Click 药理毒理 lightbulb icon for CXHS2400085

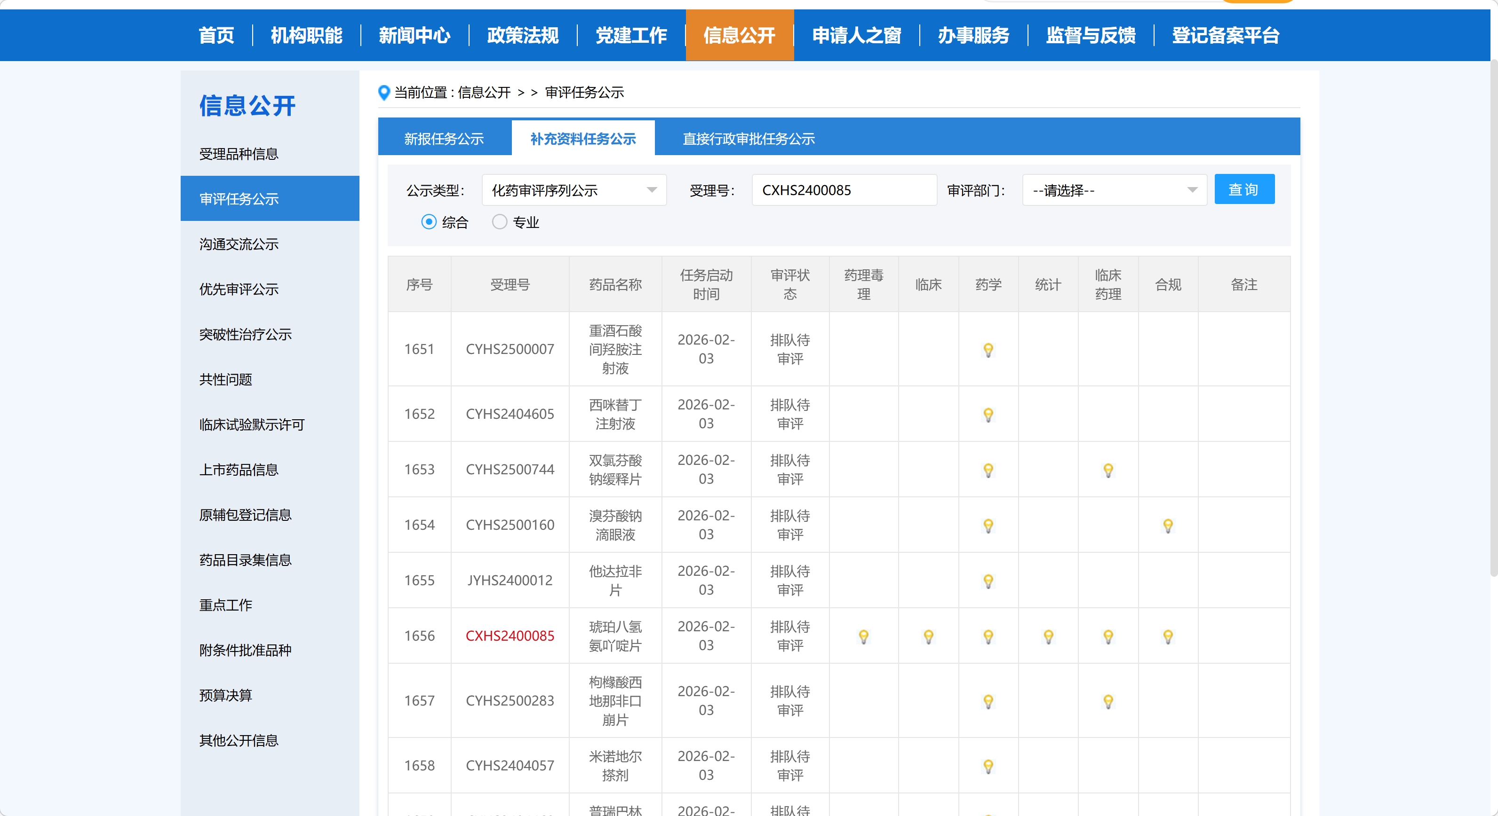pos(863,636)
